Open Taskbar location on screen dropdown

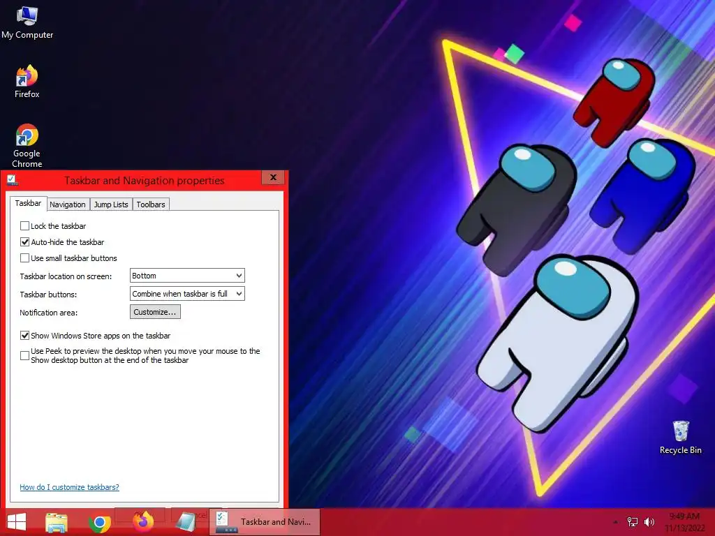[187, 275]
